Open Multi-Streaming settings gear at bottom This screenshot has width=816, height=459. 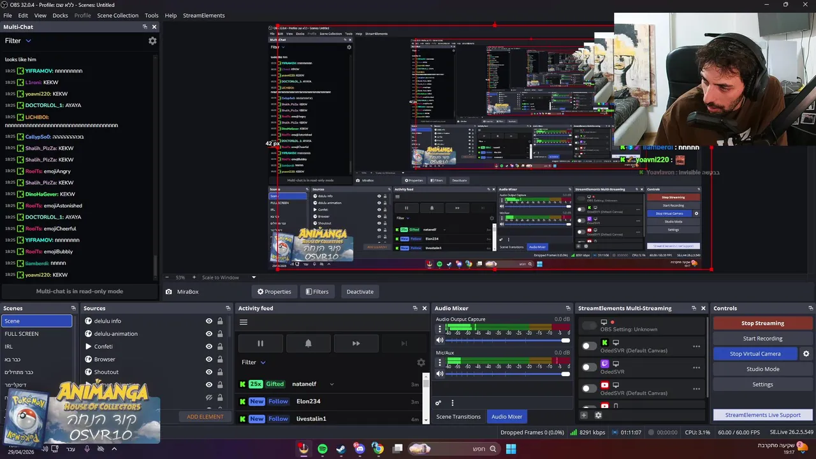598,415
